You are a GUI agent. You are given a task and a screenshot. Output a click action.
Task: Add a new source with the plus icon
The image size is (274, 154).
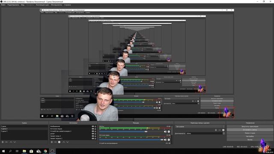(52, 142)
